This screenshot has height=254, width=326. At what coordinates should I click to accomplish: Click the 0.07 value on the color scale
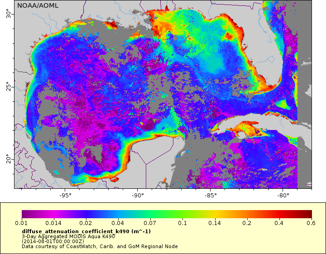tap(150, 223)
